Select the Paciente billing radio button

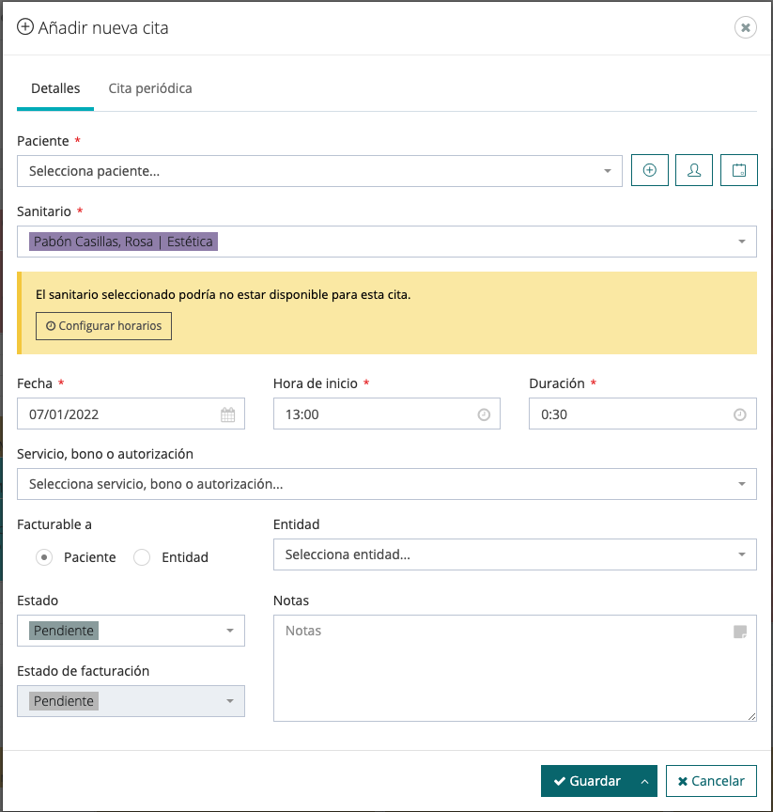44,557
